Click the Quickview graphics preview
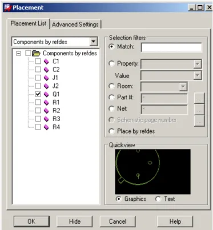213x230 pixels. tap(152, 172)
